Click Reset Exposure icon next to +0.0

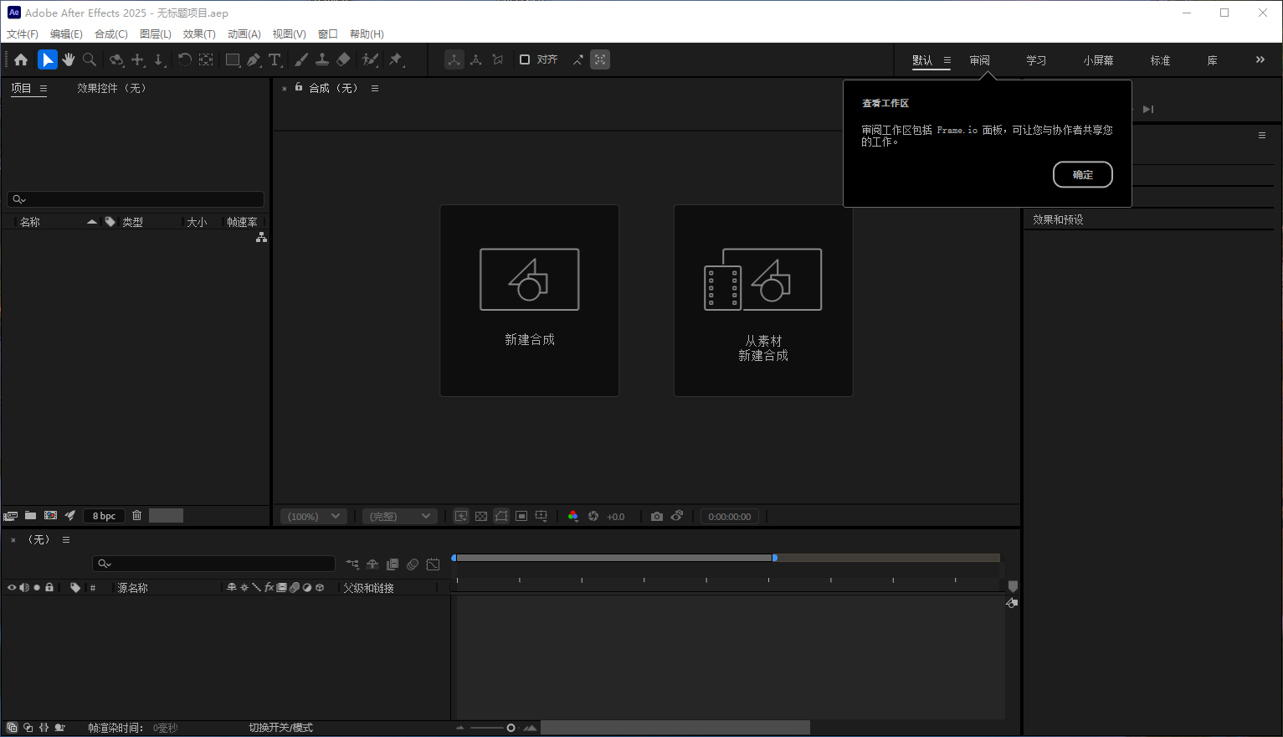[593, 517]
